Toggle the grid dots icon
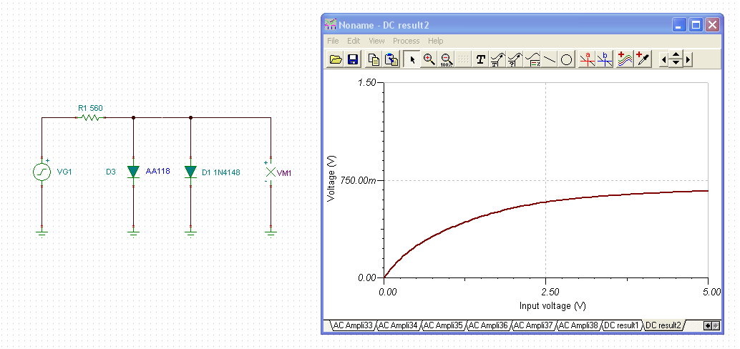Viewport: 740px width, 349px height. coord(464,59)
